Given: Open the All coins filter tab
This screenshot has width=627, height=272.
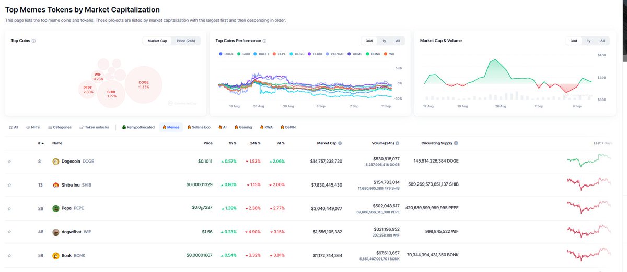Looking at the screenshot, I should (x=13, y=127).
